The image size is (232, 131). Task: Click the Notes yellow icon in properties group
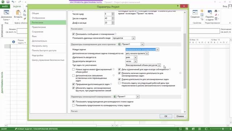(x=202, y=11)
